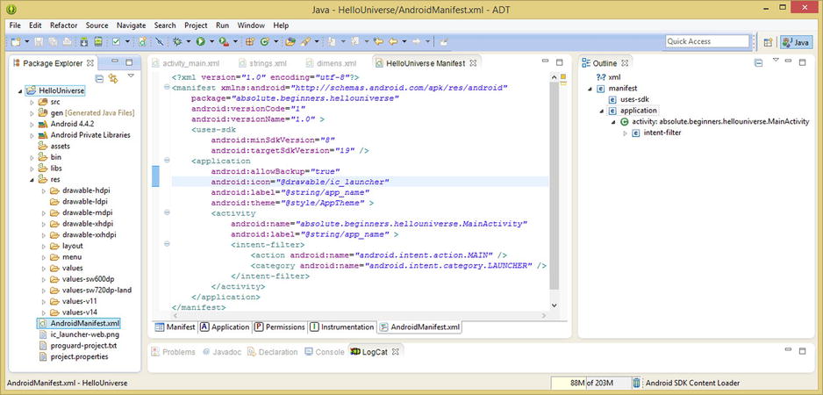Collapse all items in Outline panel
The image size is (823, 395).
click(x=760, y=63)
